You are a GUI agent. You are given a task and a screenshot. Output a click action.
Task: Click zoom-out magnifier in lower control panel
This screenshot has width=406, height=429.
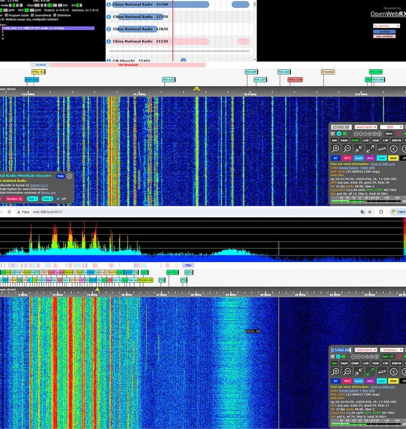point(347,372)
